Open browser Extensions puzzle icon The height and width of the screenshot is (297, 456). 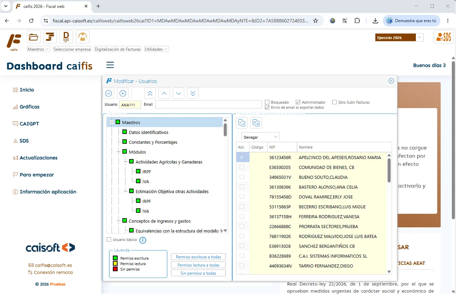tap(357, 21)
